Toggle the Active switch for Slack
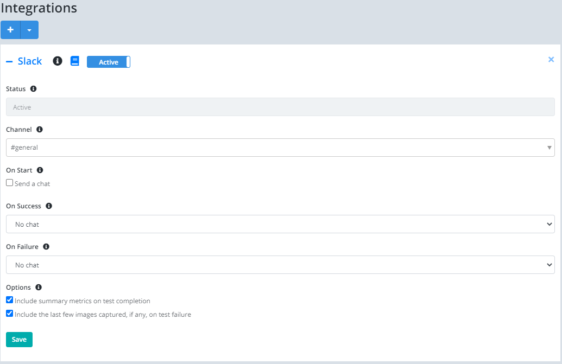562x364 pixels. coord(108,62)
